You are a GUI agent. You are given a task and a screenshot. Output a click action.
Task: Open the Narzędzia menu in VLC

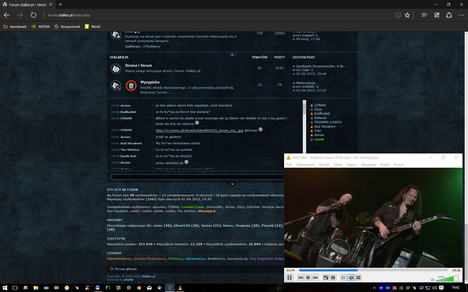[x=368, y=165]
